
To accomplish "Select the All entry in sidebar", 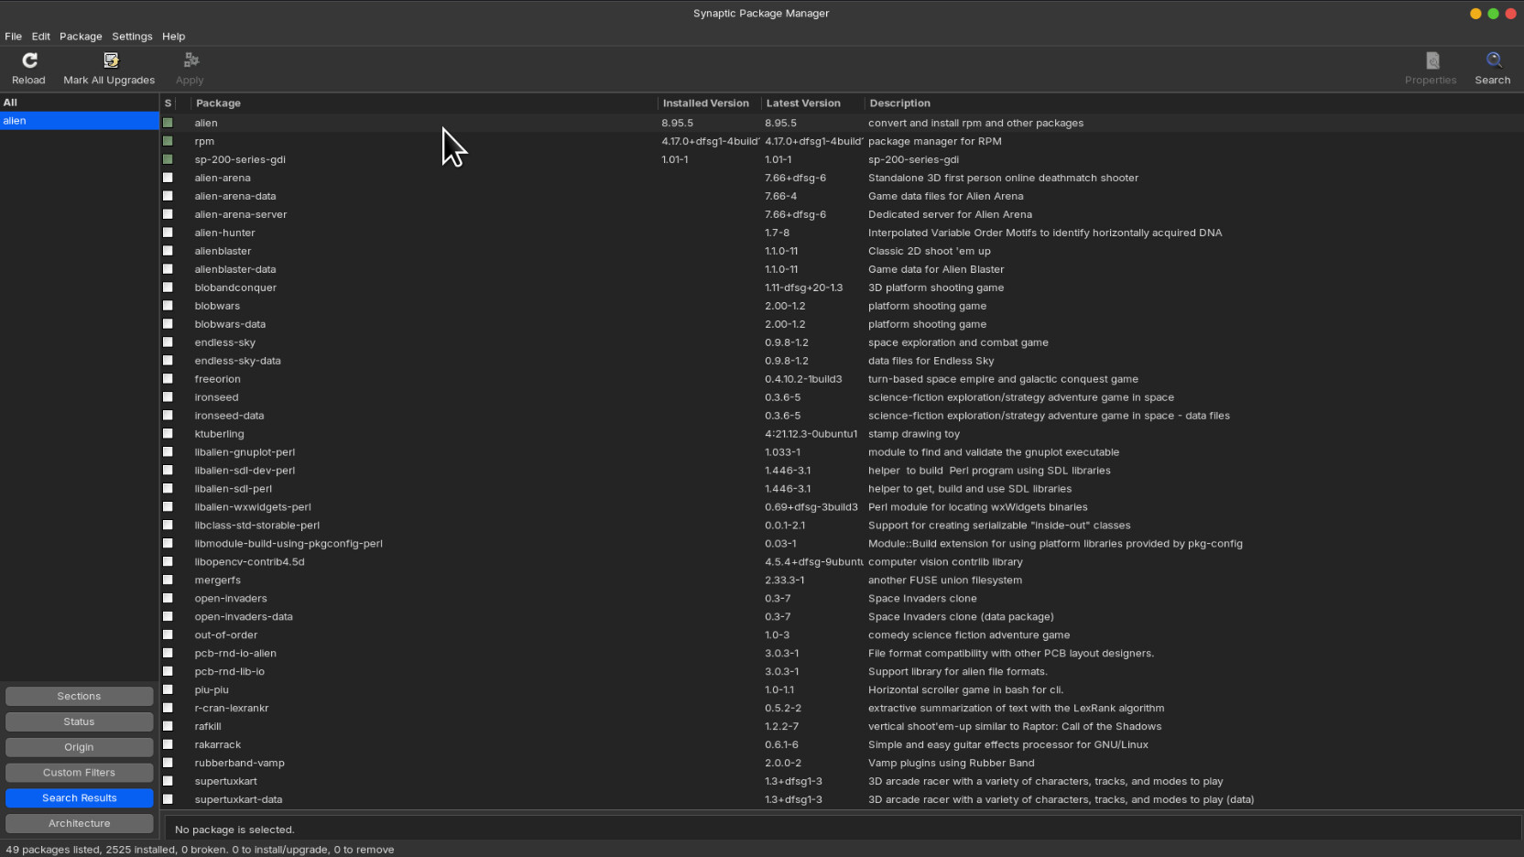I will coord(79,103).
